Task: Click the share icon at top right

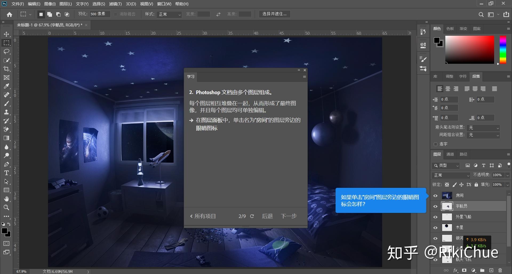Action: 506,14
